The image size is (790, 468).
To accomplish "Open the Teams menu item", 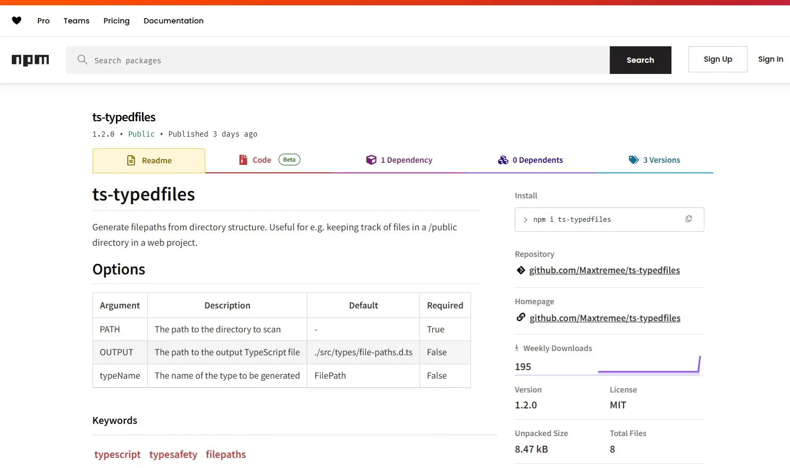I will [77, 21].
